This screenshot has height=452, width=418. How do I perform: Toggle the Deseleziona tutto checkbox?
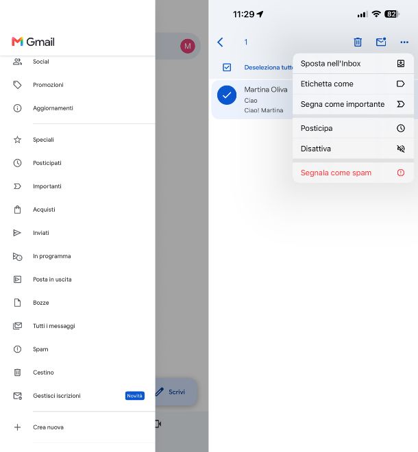[227, 67]
